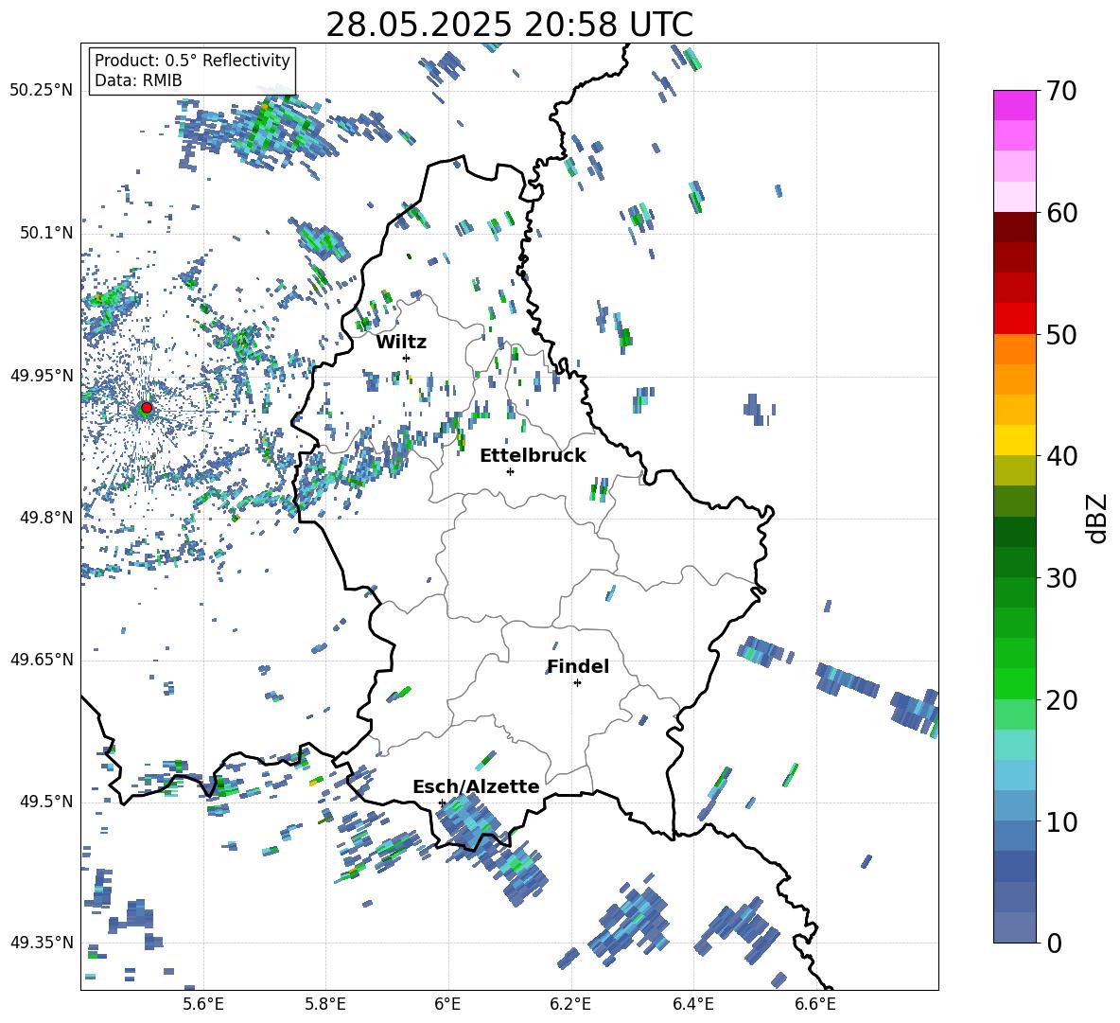
Task: Click the Ettelbruck city label
Action: click(533, 456)
